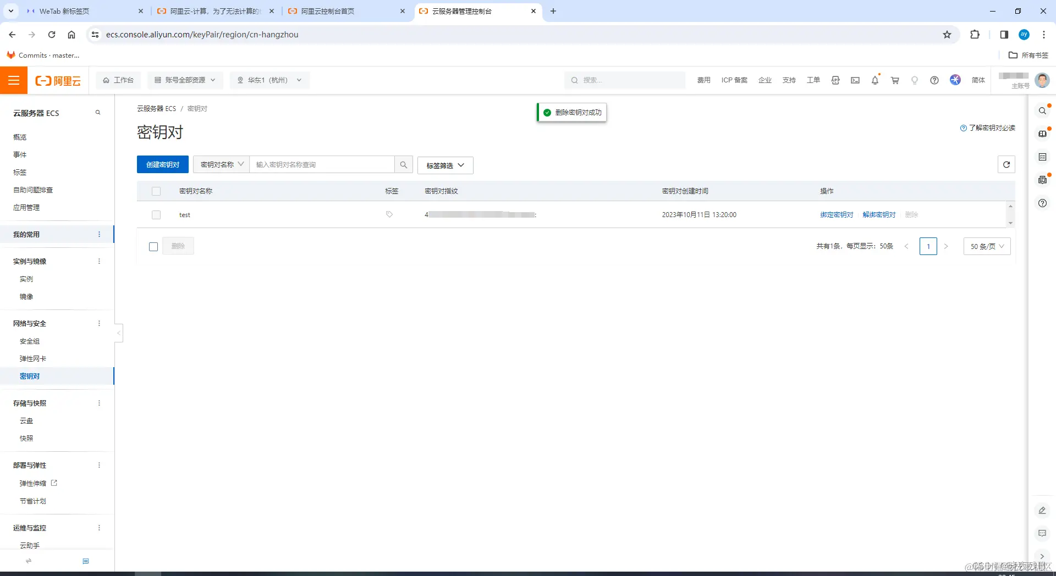Open browser extensions puzzle icon

(975, 35)
